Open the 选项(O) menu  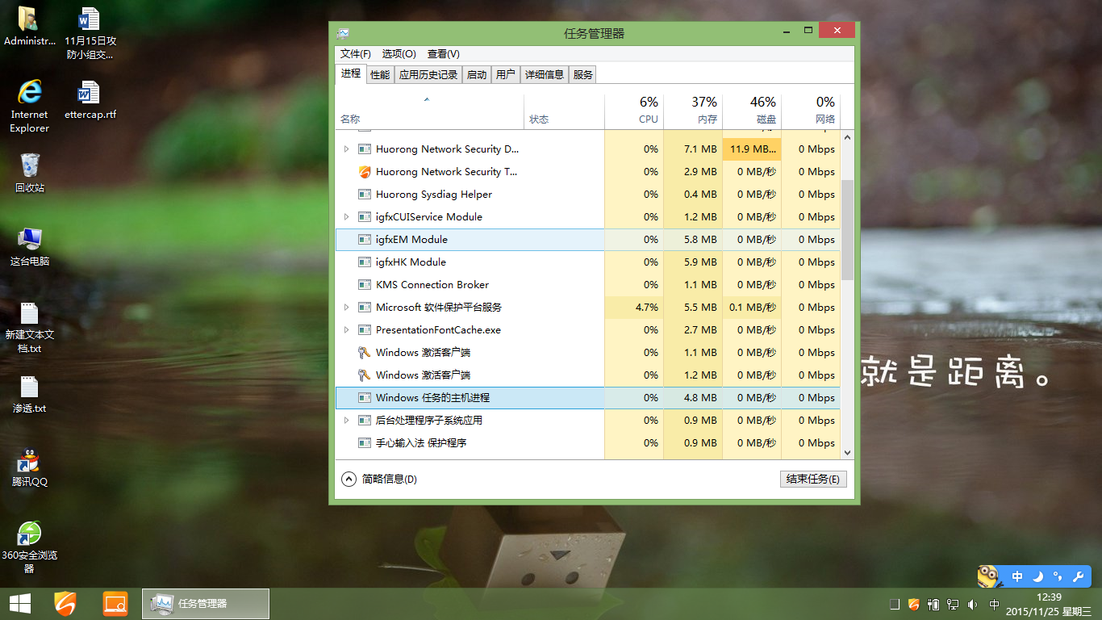coord(399,54)
